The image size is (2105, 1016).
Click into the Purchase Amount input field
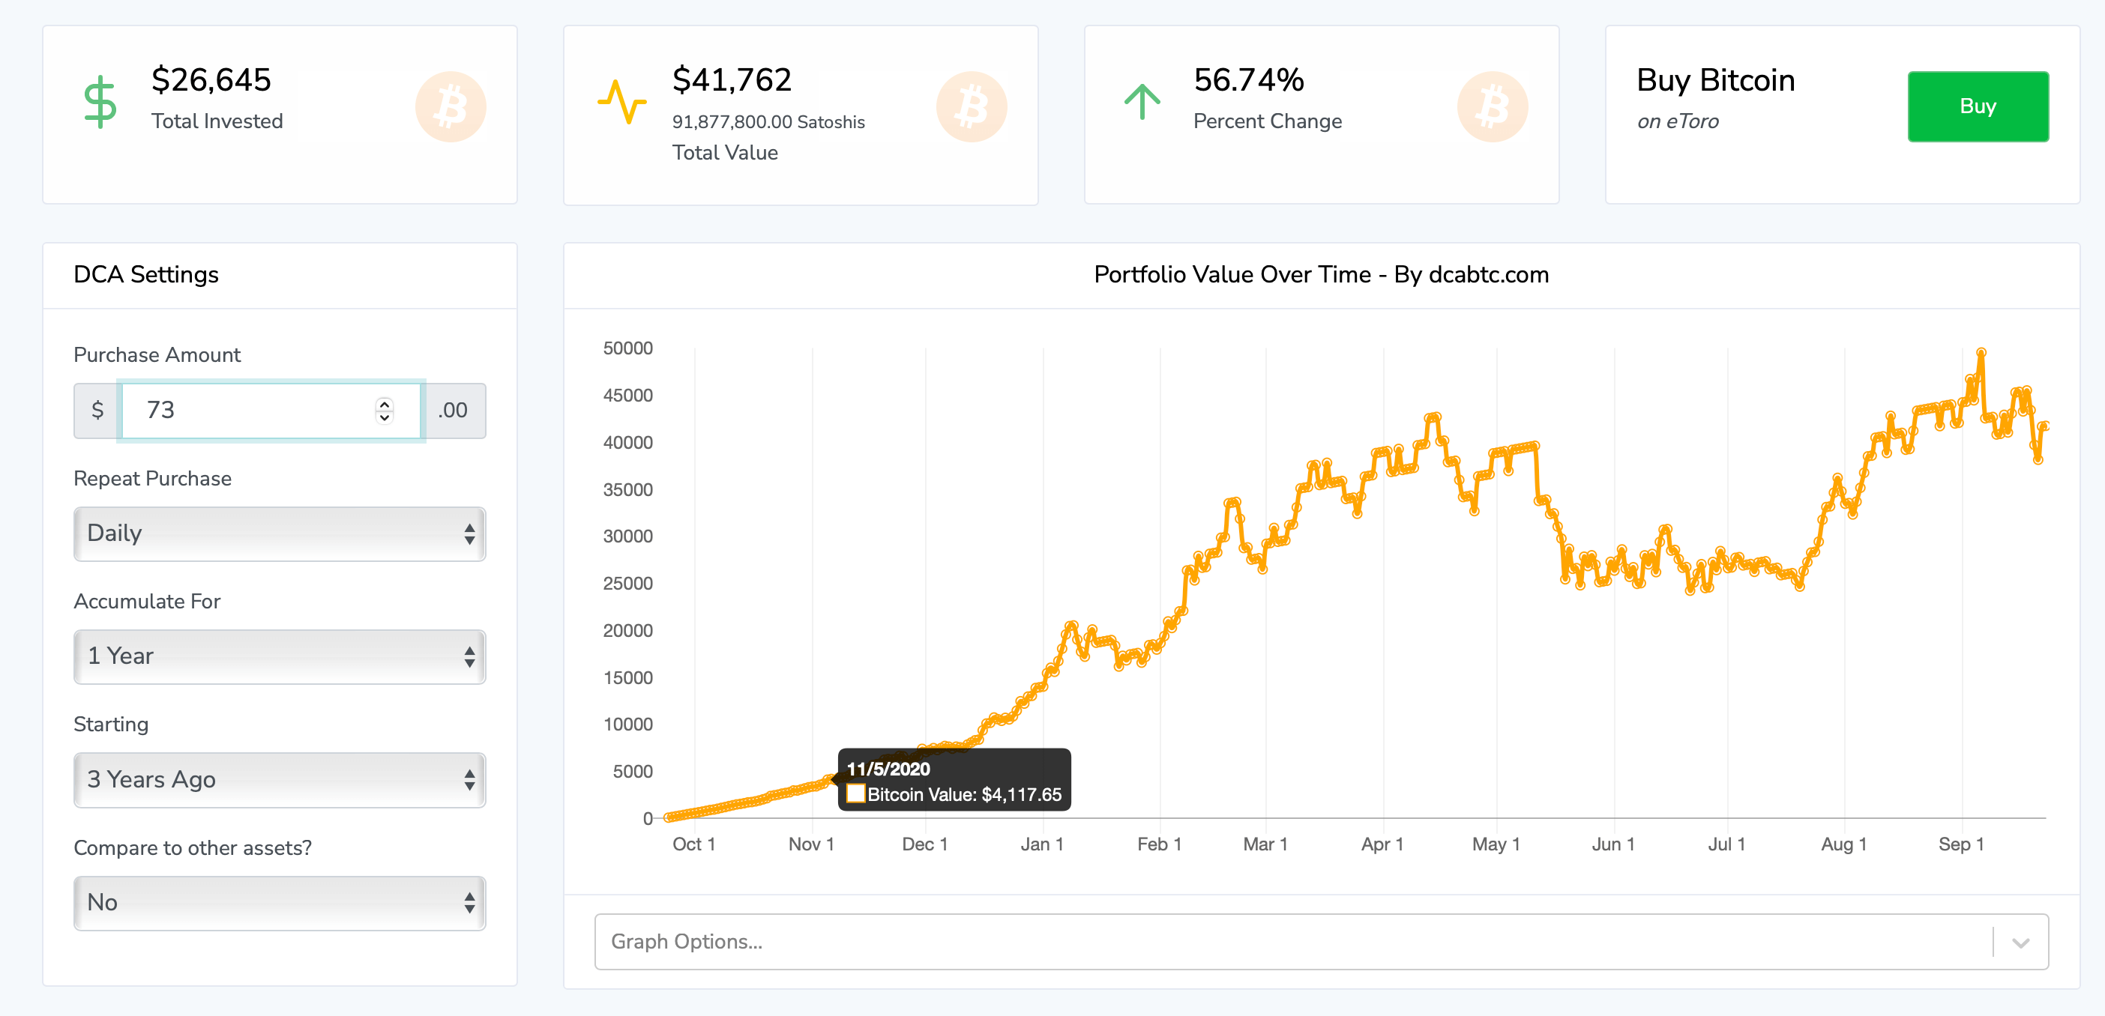(253, 410)
